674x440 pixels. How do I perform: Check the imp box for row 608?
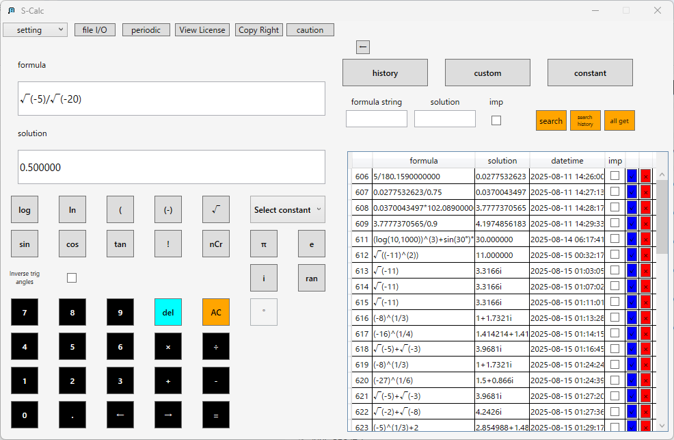[615, 207]
